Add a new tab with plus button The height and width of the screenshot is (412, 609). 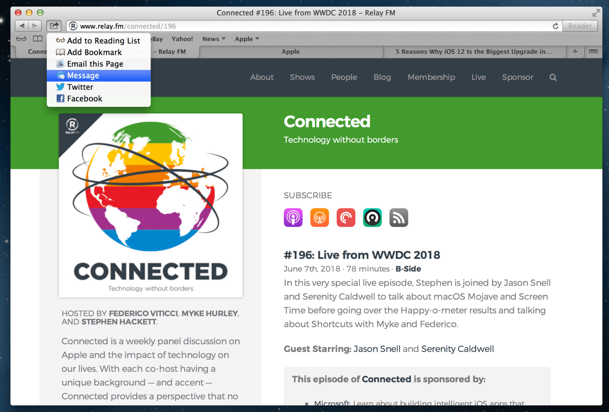(x=575, y=52)
